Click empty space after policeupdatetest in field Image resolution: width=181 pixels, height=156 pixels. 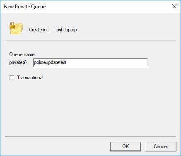pyautogui.click(x=108, y=63)
